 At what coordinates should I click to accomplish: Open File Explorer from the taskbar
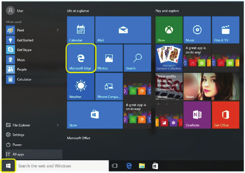point(142,165)
